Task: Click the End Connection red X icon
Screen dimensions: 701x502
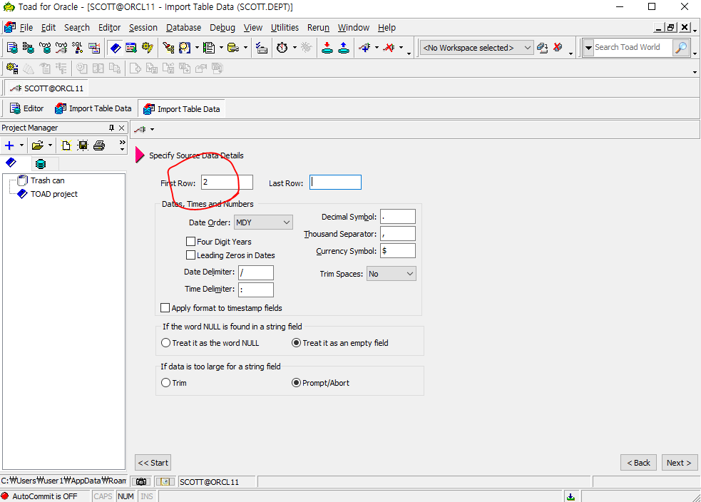Action: (389, 47)
